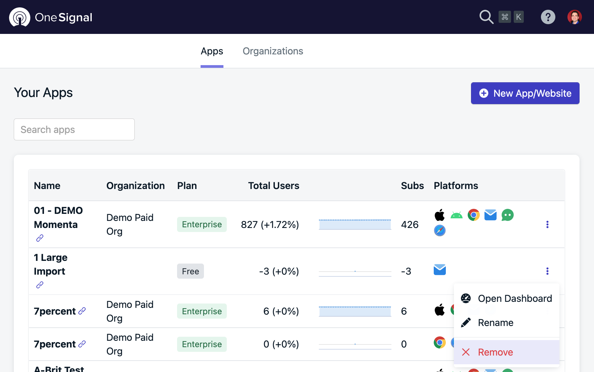Click the Android platform icon for 01 - DEMO Momenta

[457, 215]
